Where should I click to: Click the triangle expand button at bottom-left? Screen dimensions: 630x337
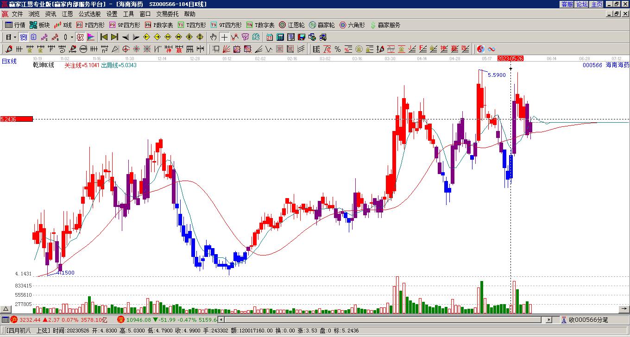coord(6,309)
